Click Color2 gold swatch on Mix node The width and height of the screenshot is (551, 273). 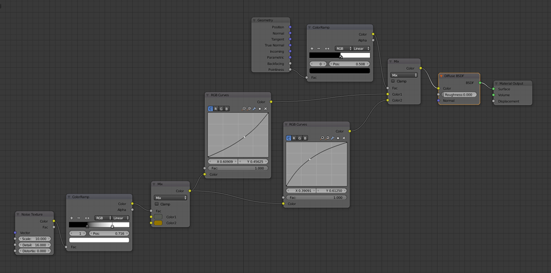click(158, 223)
